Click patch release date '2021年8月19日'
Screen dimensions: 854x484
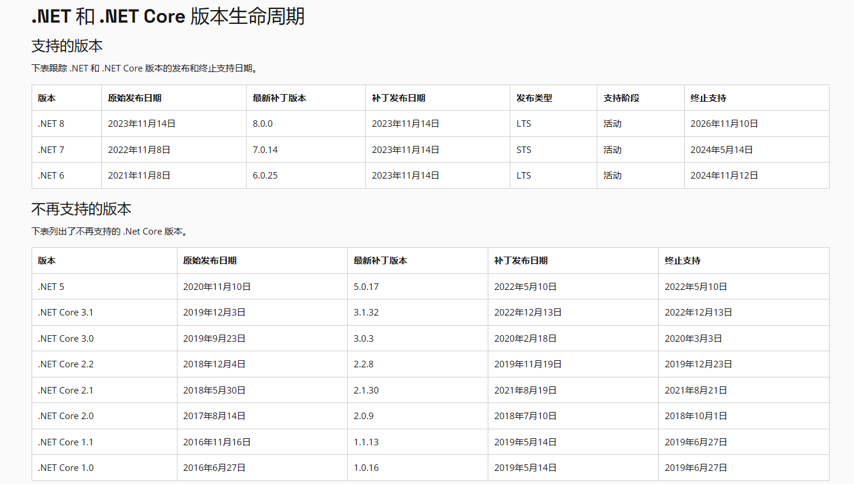[526, 390]
